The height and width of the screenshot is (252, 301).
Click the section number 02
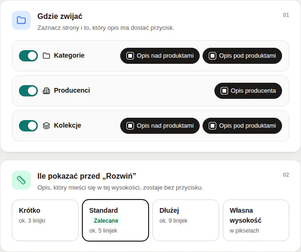pos(286,175)
